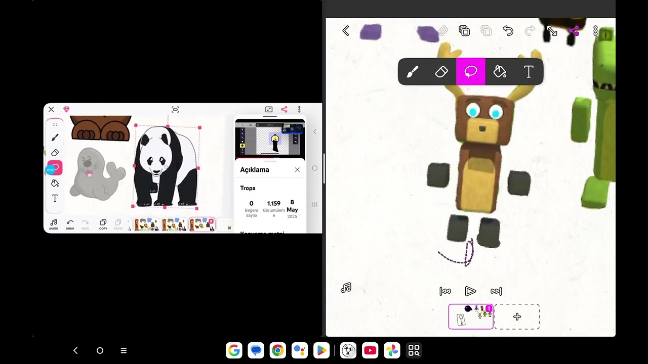This screenshot has width=648, height=364.
Task: Open premium with the pink diamond icon
Action: 66,109
